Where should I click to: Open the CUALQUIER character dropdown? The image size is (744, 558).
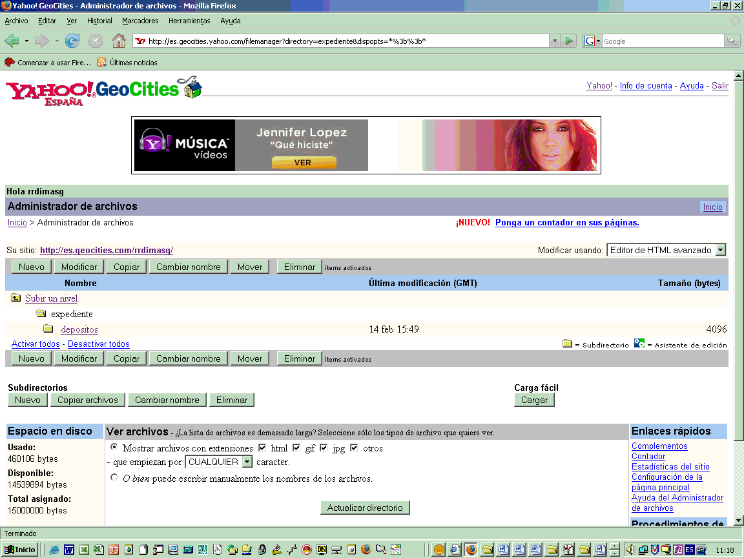220,462
